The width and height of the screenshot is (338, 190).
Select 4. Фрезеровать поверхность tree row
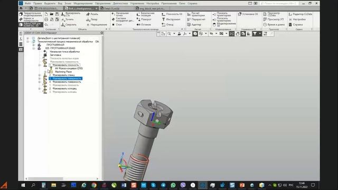[65, 82]
